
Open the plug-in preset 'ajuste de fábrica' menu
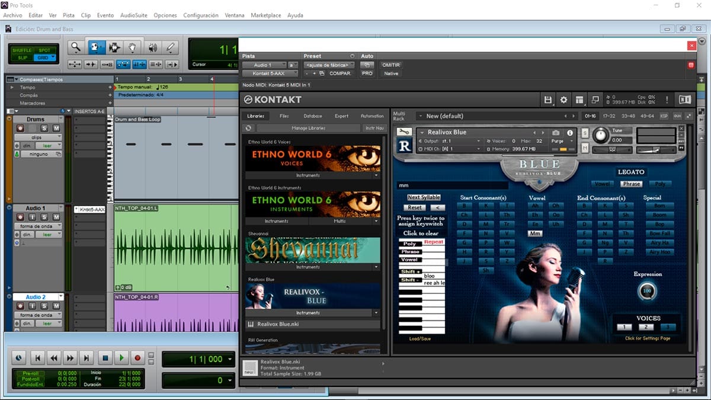pyautogui.click(x=329, y=65)
